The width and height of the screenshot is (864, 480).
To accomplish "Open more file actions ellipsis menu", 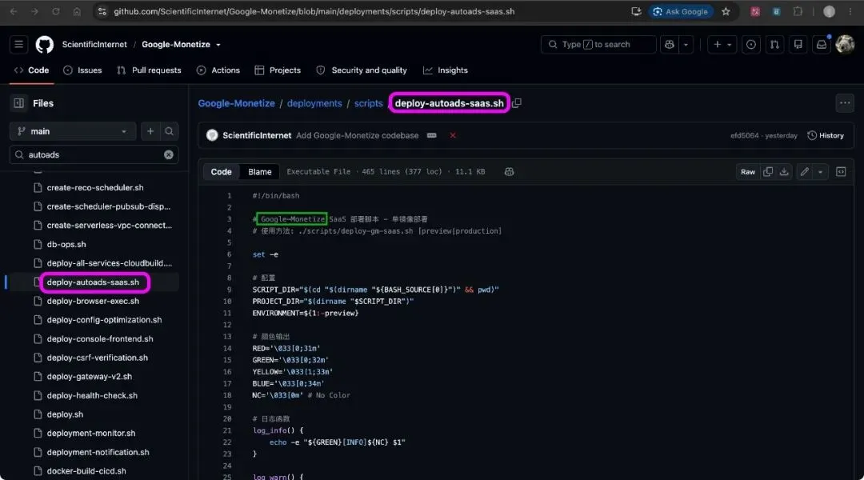I will click(x=845, y=103).
